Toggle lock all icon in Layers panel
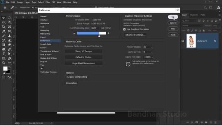The image size is (222, 125). pyautogui.click(x=204, y=31)
